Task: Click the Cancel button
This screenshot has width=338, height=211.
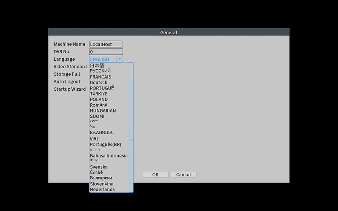Action: (183, 175)
